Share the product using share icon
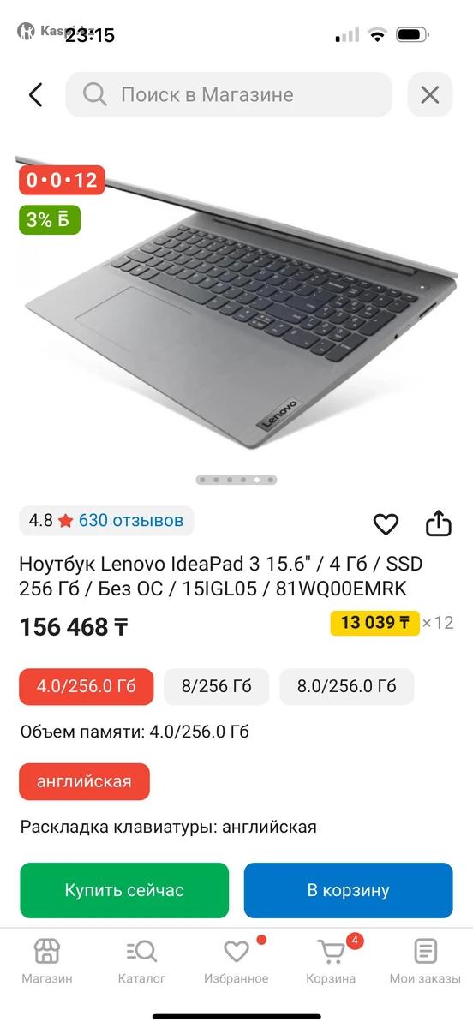 (438, 523)
